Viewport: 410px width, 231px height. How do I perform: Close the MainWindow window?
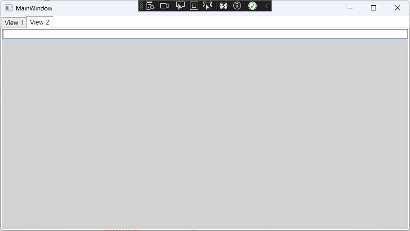397,8
